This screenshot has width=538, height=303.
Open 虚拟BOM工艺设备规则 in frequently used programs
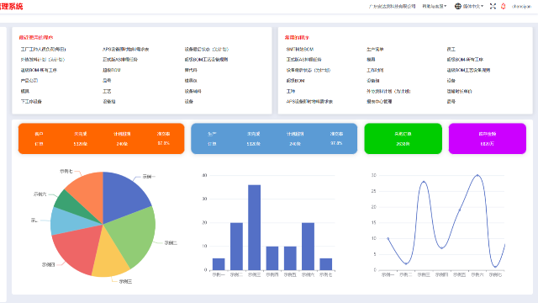click(468, 70)
